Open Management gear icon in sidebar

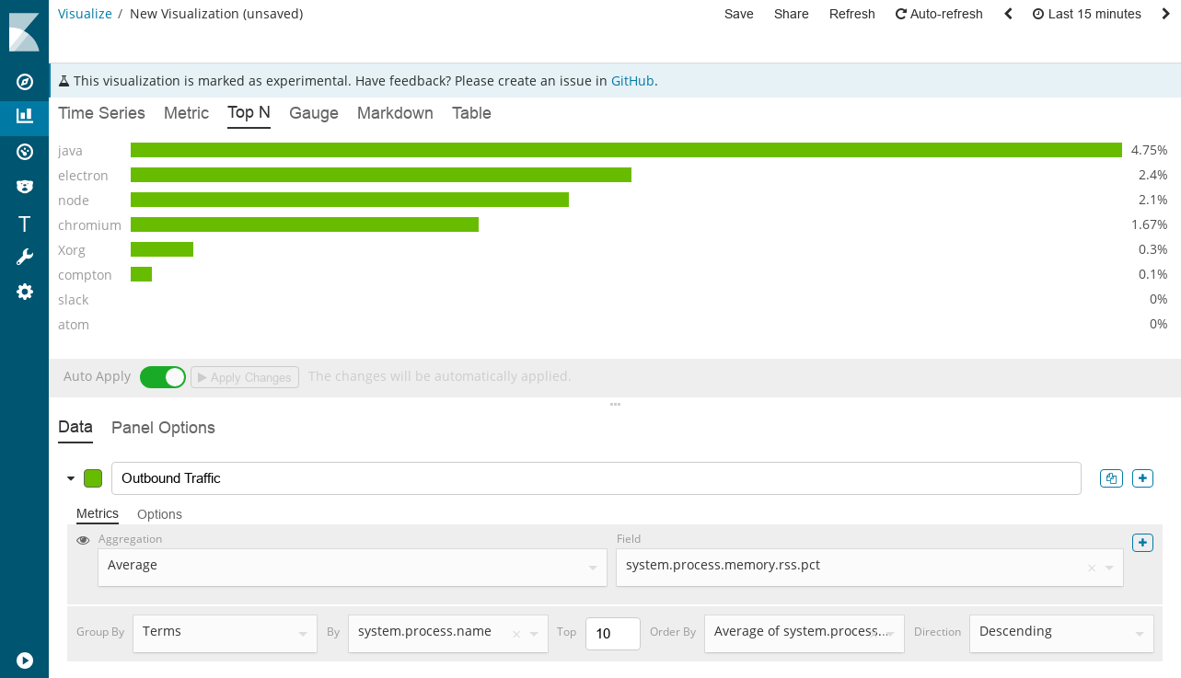(25, 292)
